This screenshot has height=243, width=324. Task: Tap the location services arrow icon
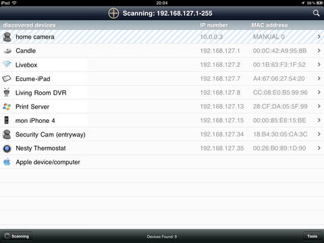click(x=303, y=3)
